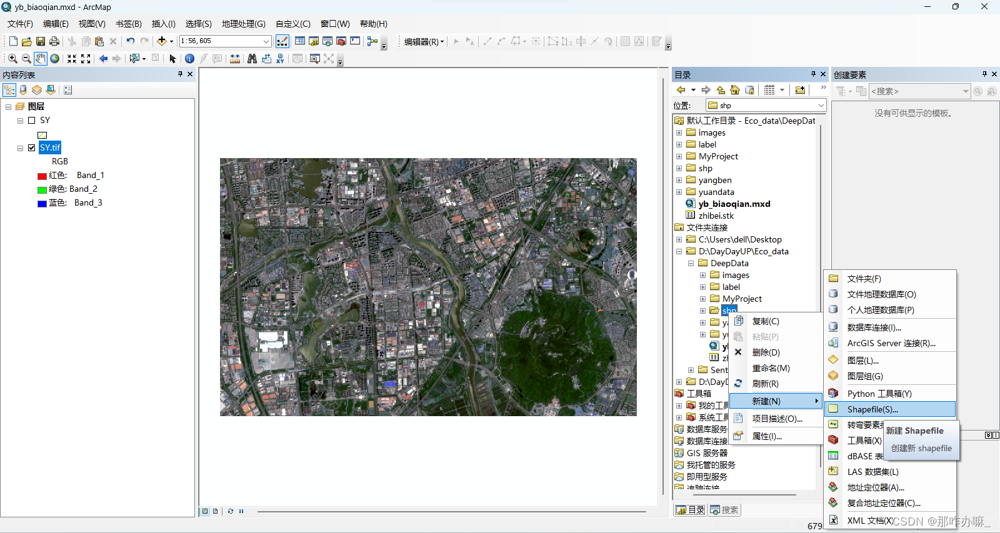Open the Go To XY tool
1000x533 pixels.
point(280,59)
